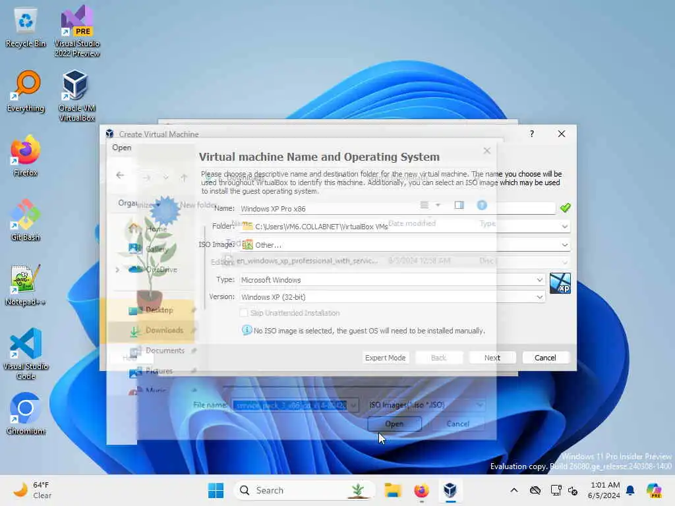Select the Firefox desktop shortcut
The width and height of the screenshot is (675, 506).
tap(26, 156)
